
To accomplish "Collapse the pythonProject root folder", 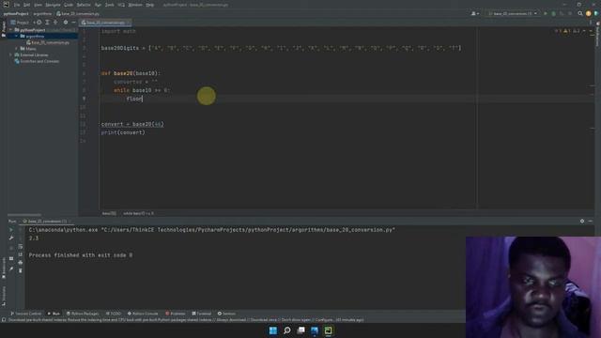I will pyautogui.click(x=10, y=30).
